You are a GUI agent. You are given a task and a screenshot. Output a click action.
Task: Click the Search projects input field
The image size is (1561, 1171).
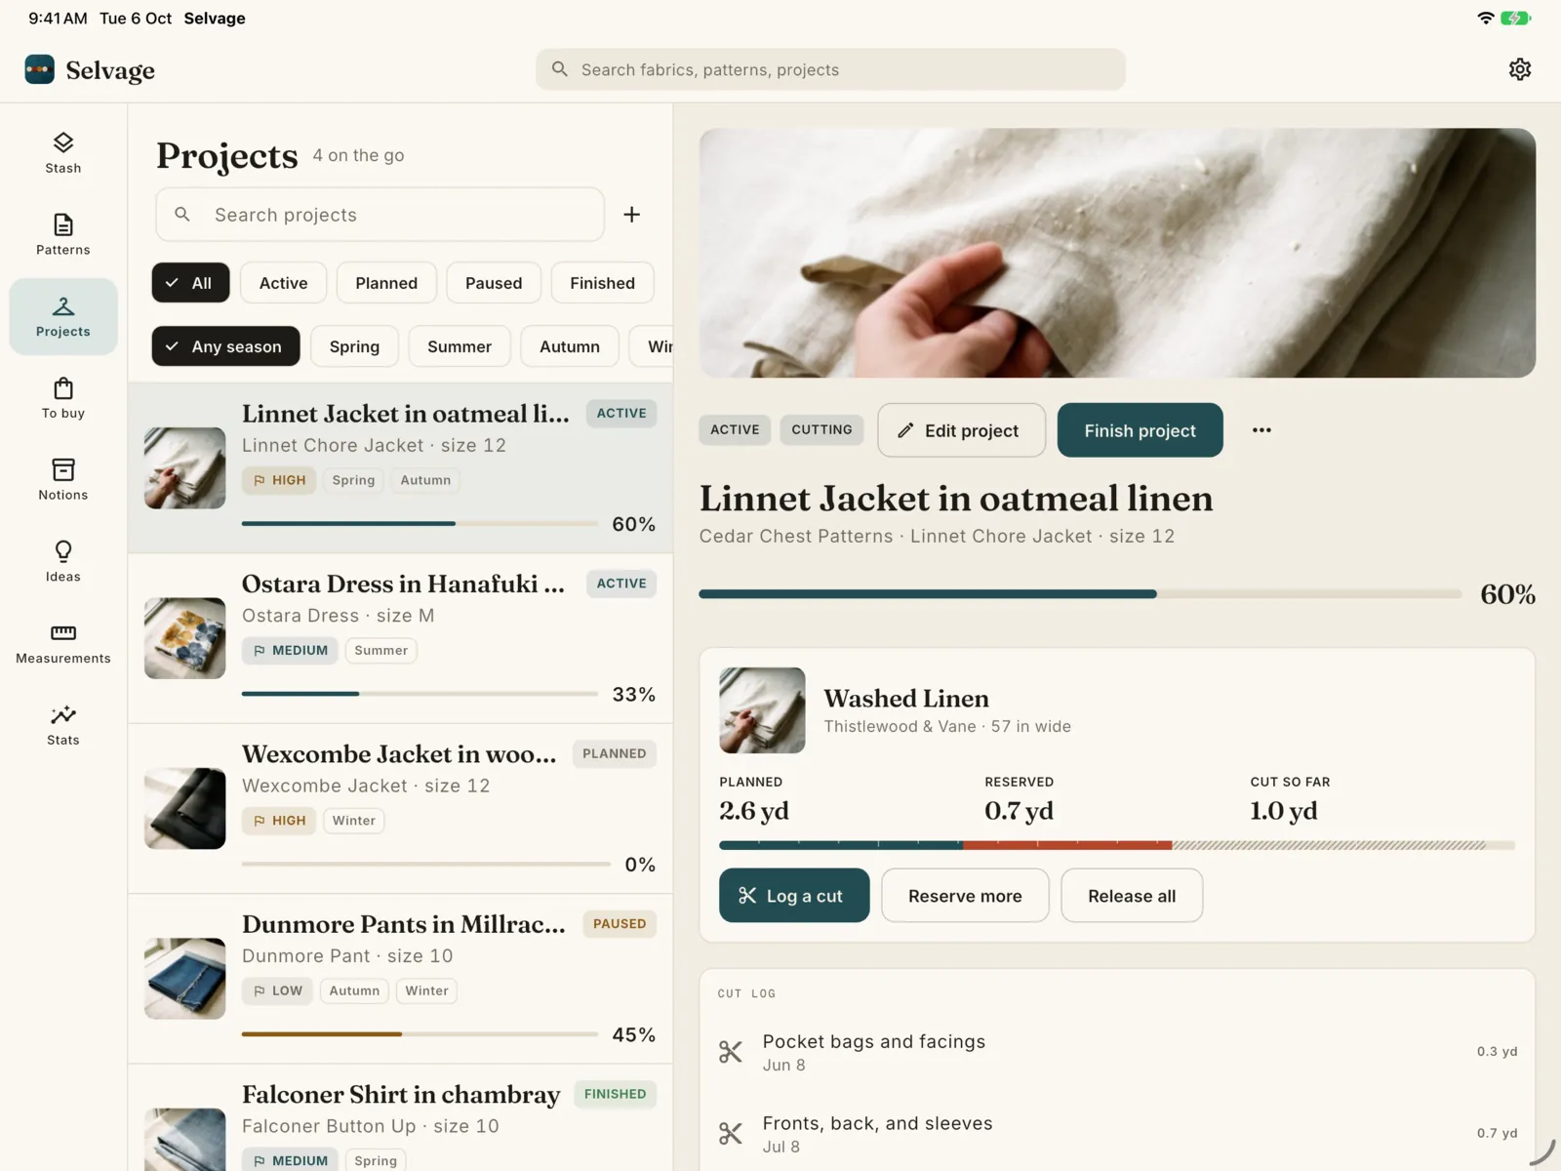pos(380,215)
